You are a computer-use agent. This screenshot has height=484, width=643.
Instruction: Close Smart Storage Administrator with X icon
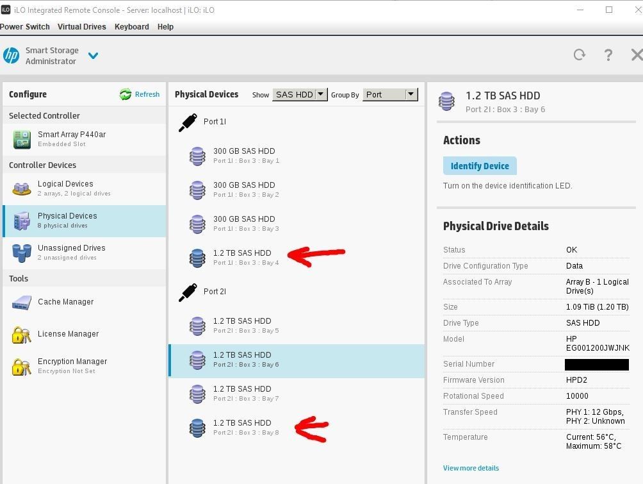[x=637, y=54]
